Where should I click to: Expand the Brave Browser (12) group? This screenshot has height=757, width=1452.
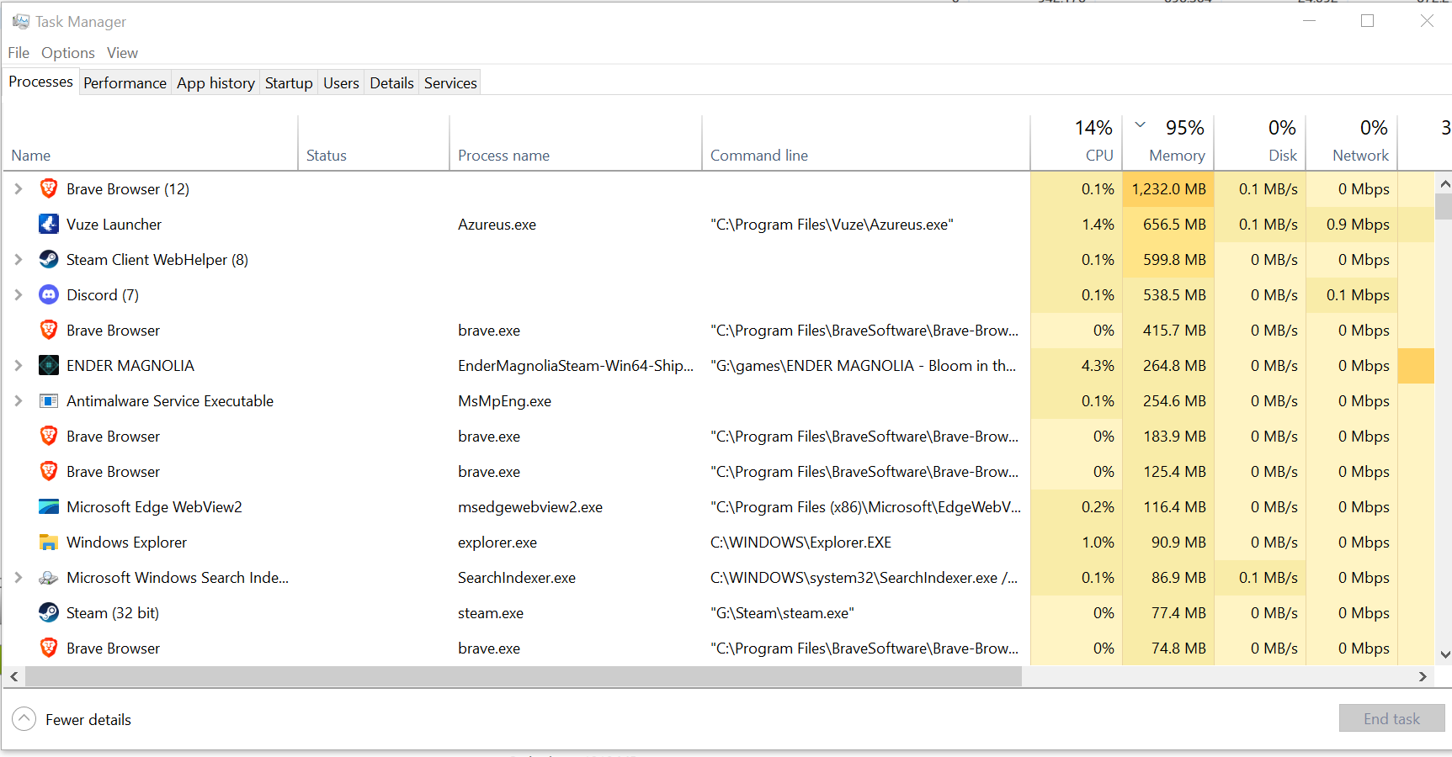click(19, 188)
